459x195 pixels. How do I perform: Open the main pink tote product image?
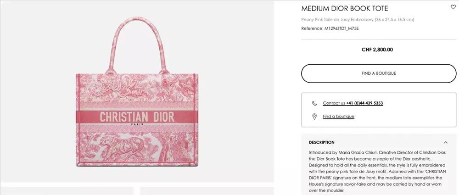pyautogui.click(x=137, y=91)
